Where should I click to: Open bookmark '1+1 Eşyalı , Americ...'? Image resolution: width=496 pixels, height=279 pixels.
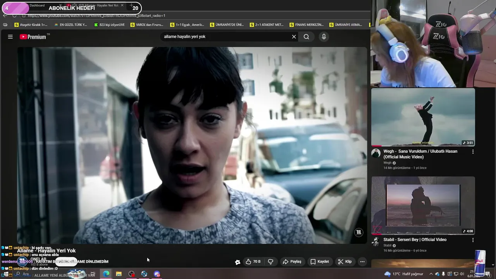coord(187,25)
